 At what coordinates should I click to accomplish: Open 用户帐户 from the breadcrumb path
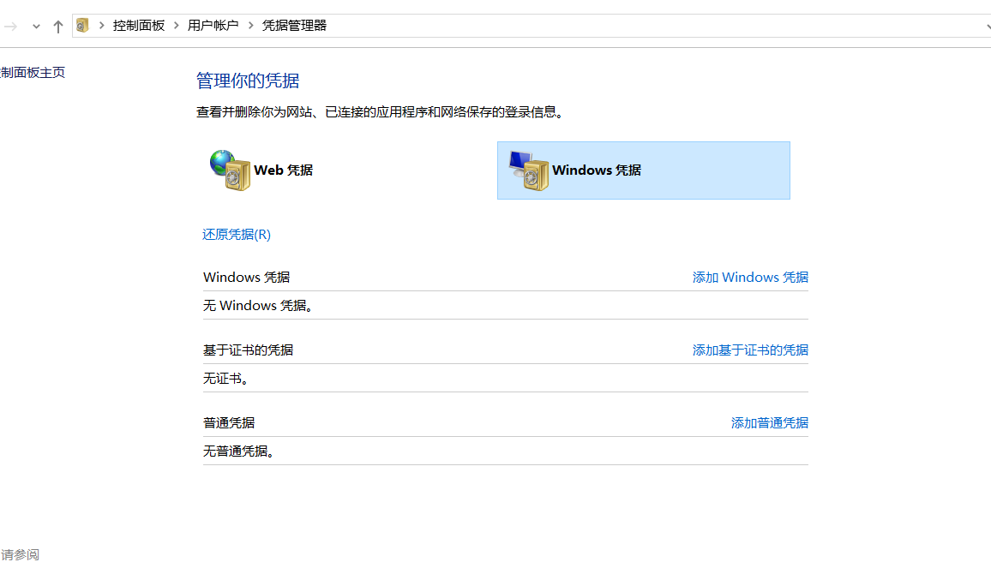[213, 26]
